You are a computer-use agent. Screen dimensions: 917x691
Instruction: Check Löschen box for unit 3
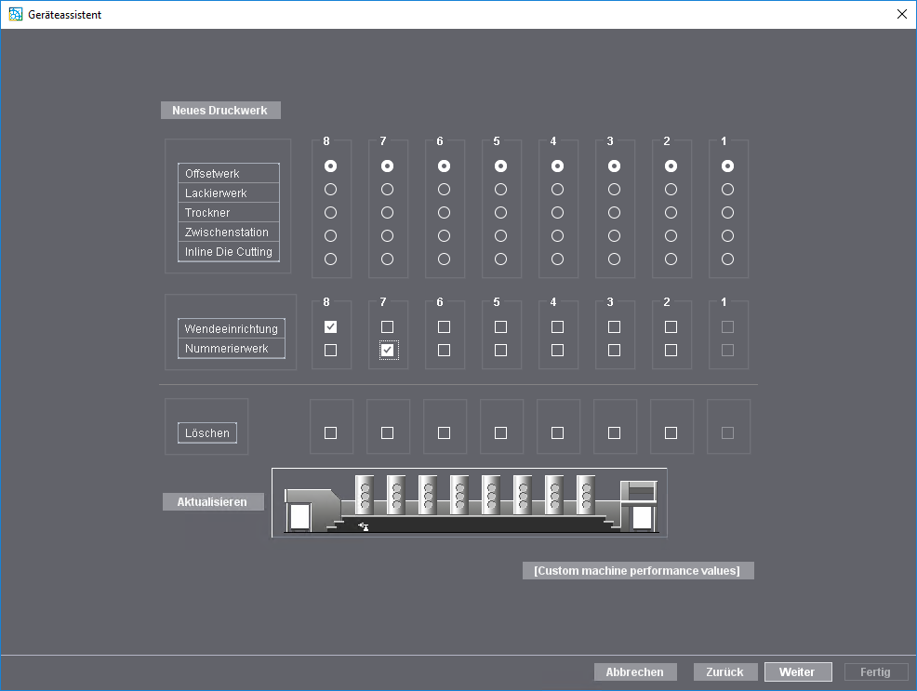pos(614,433)
